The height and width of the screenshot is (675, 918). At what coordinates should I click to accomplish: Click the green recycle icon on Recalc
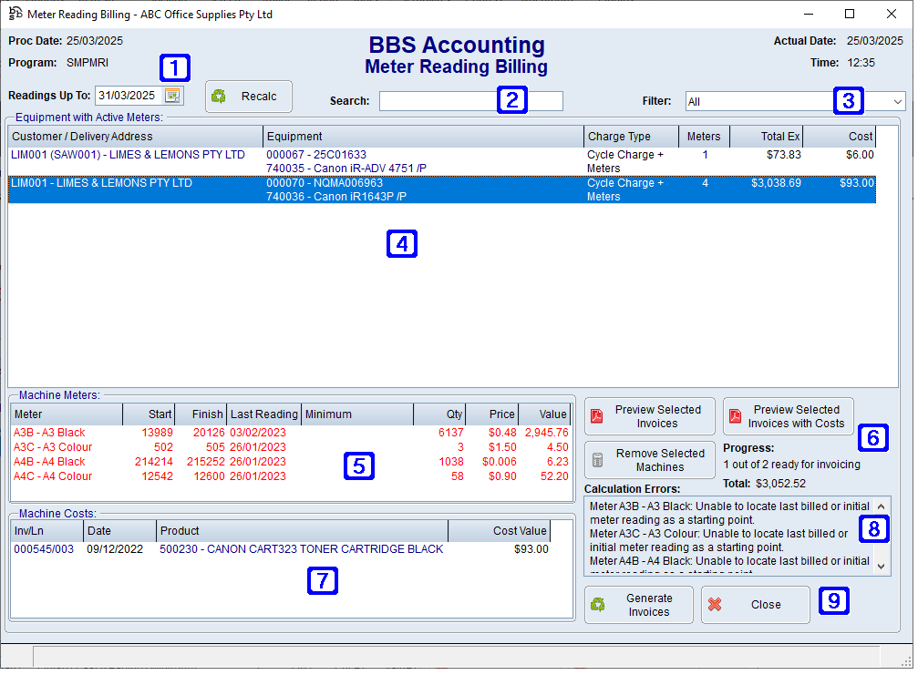coord(219,96)
